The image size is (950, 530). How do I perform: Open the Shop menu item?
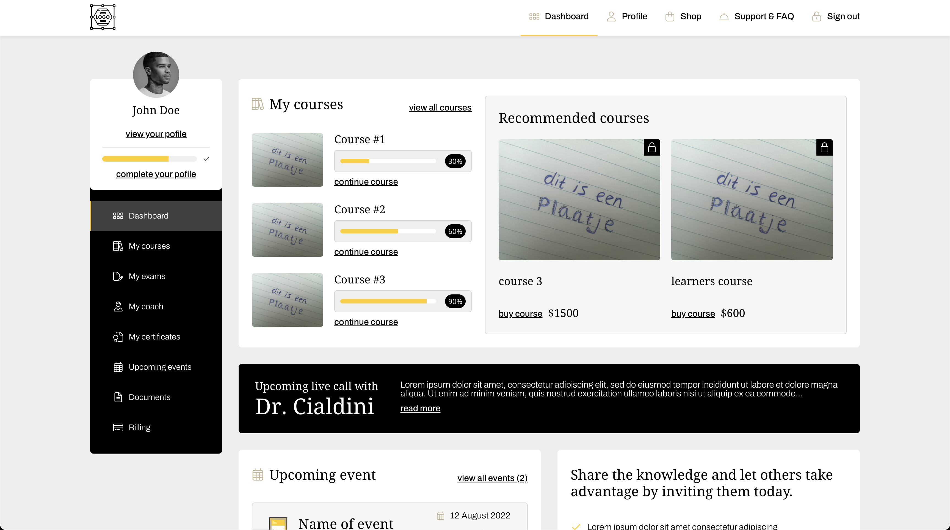point(683,16)
